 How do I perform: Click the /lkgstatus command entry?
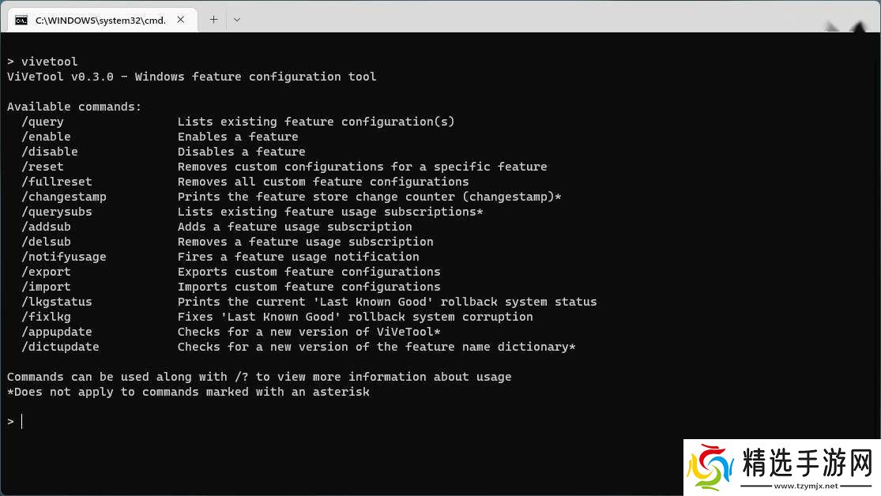pos(57,302)
